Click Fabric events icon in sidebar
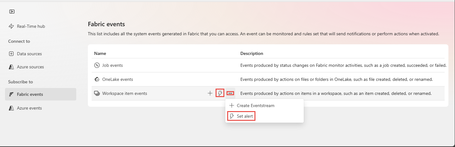 click(x=12, y=94)
